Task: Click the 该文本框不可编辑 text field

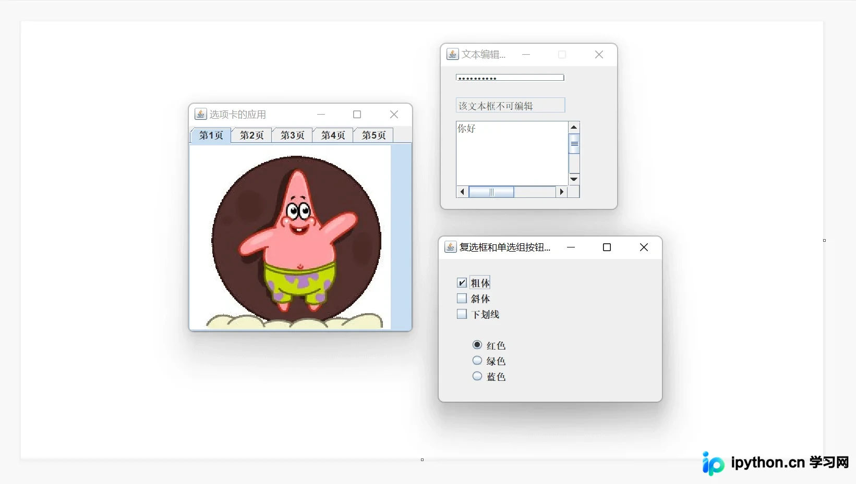Action: [x=510, y=105]
